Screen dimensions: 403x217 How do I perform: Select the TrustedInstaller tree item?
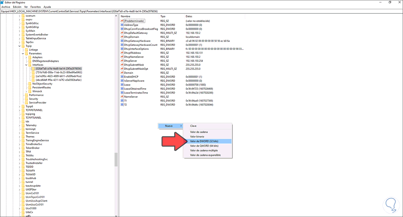pos(34,163)
